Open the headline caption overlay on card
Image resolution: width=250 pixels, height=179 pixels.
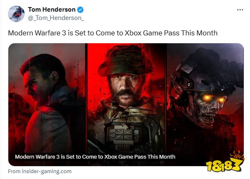tap(95, 157)
